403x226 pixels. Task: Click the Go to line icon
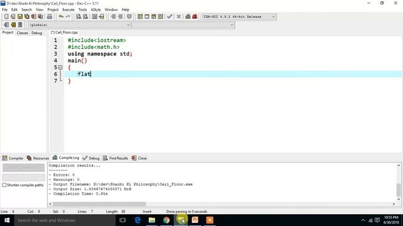(101, 17)
